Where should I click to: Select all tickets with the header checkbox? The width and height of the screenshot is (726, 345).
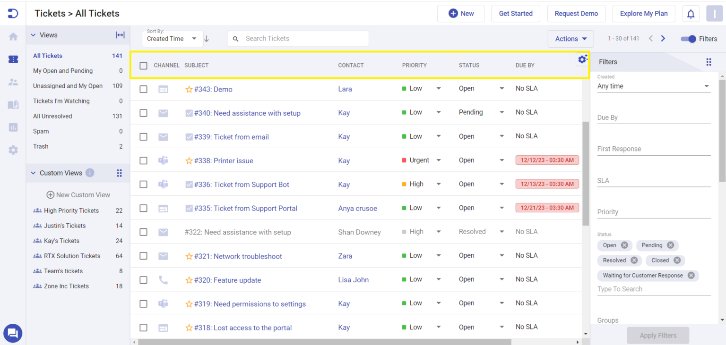click(x=143, y=66)
